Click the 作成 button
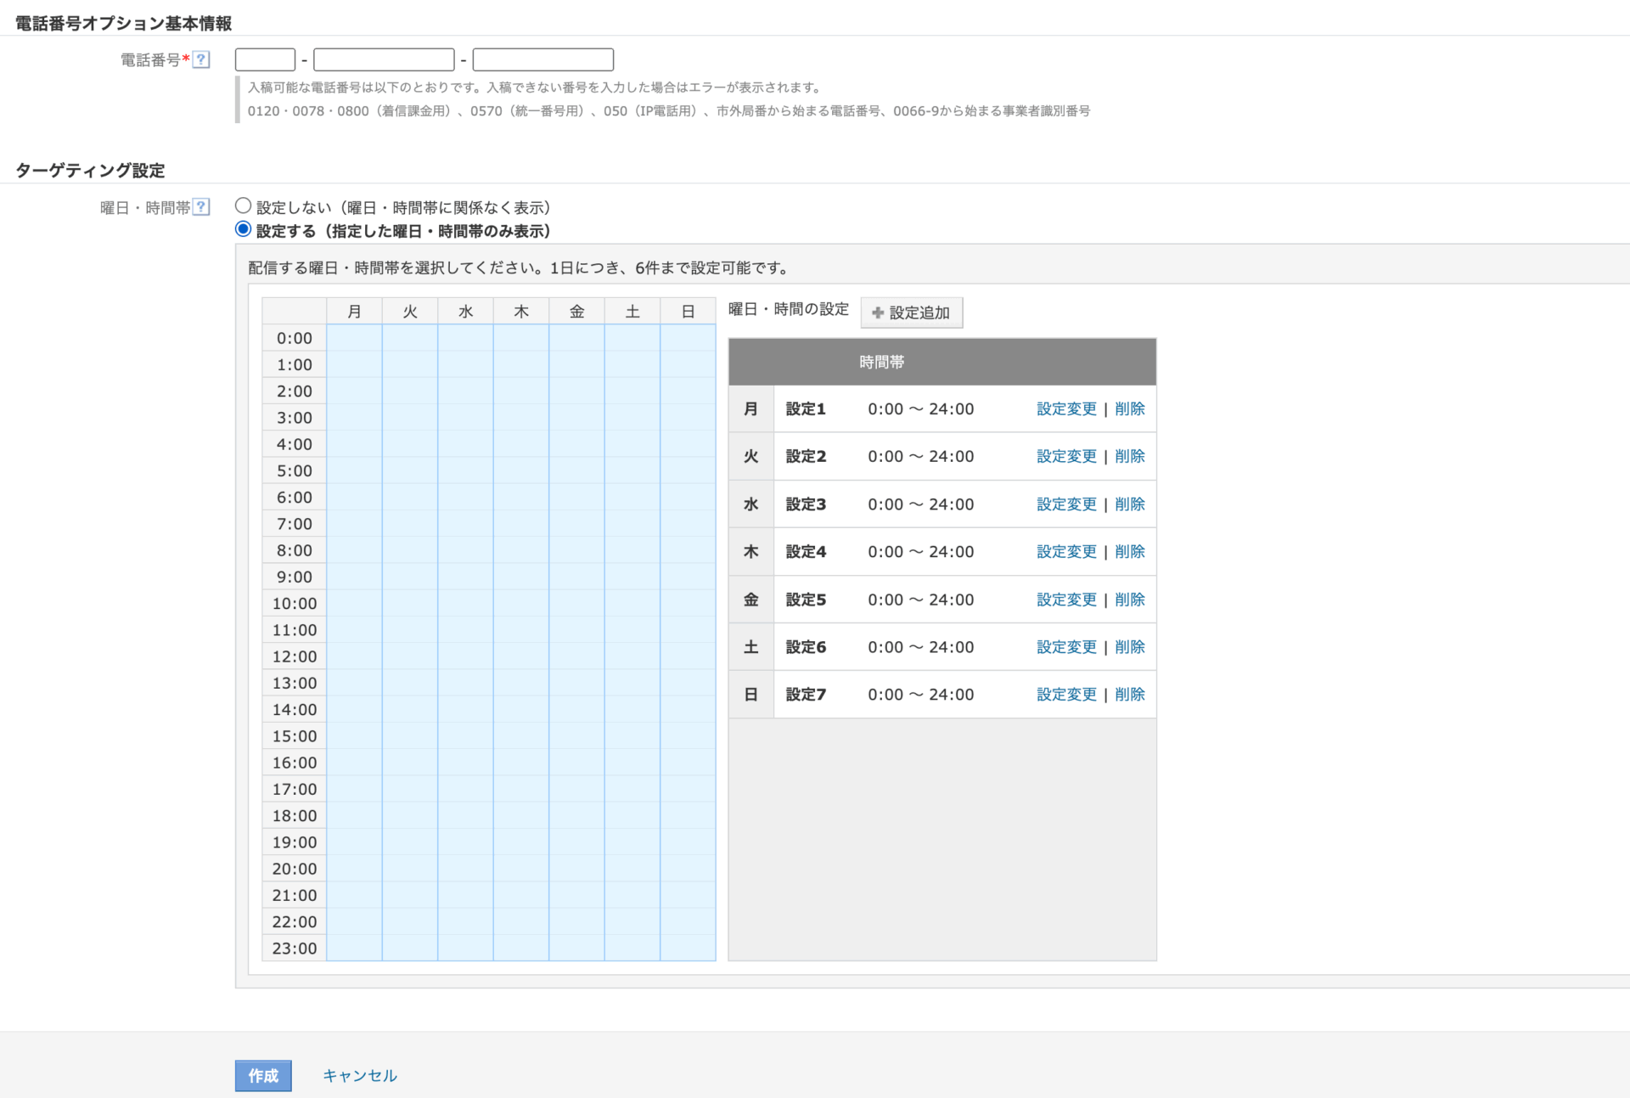Viewport: 1630px width, 1098px height. (x=263, y=1075)
